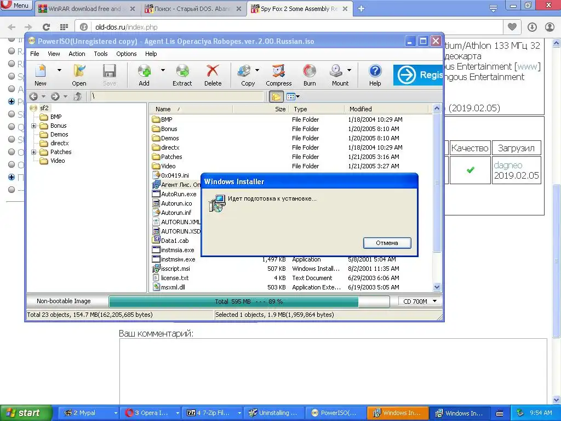Switch to Opera taskbar group
Image resolution: width=561 pixels, height=421 pixels.
(x=151, y=413)
